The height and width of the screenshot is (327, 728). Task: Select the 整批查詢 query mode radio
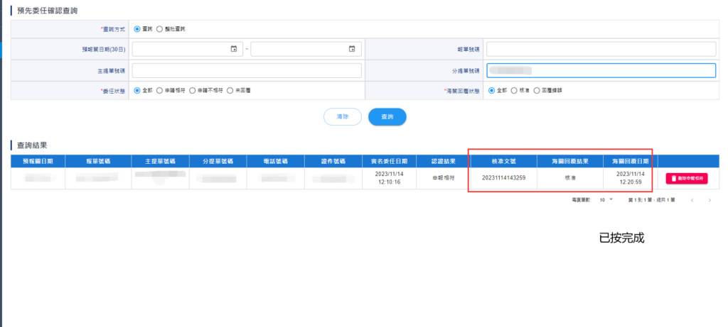coord(159,29)
